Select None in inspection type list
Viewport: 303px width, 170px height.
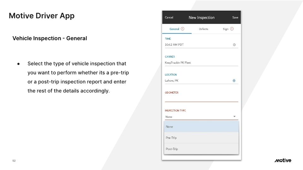pos(201,127)
